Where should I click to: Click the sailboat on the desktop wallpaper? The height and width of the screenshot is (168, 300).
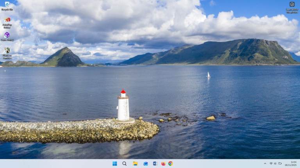click(x=208, y=75)
